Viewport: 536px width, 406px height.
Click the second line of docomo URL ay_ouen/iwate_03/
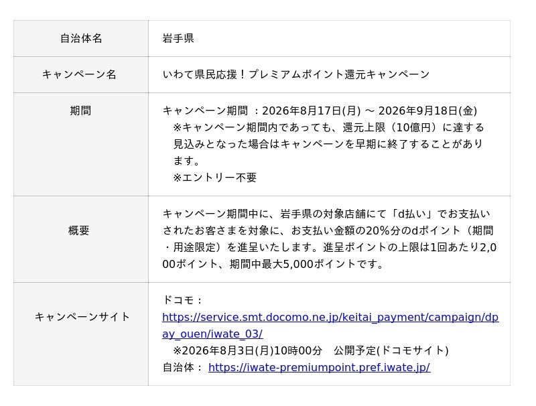pos(212,334)
